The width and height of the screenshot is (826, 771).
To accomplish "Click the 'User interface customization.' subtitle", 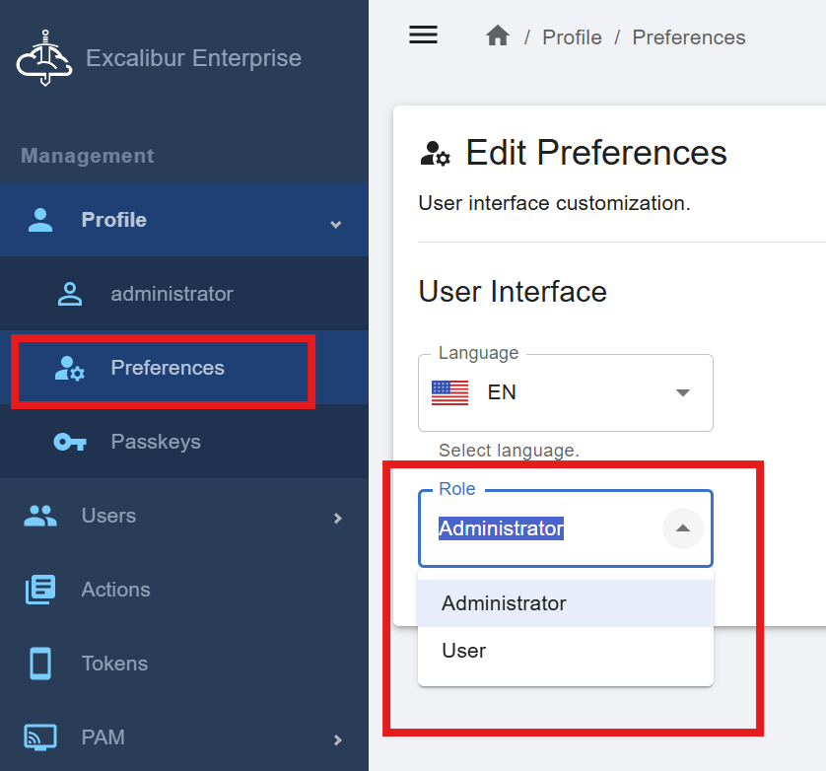I will [x=554, y=203].
